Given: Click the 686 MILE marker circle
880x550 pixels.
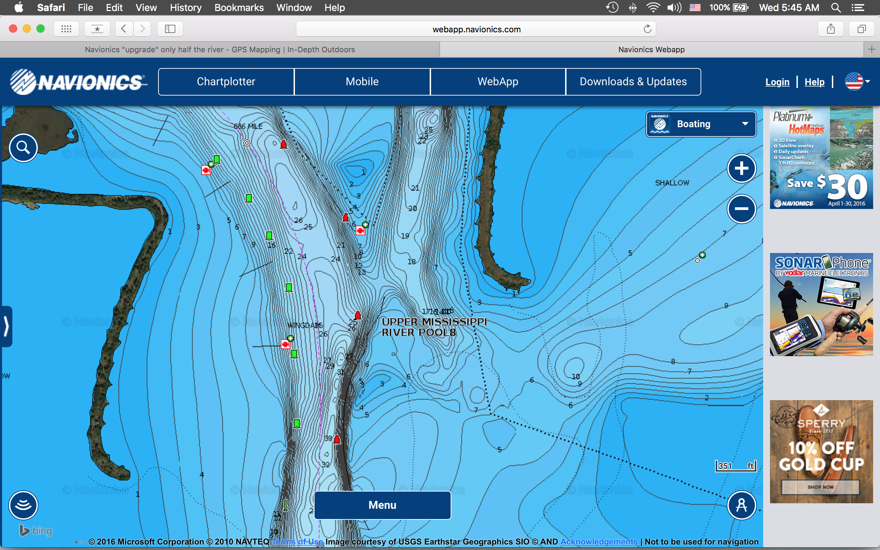Looking at the screenshot, I should pyautogui.click(x=247, y=143).
